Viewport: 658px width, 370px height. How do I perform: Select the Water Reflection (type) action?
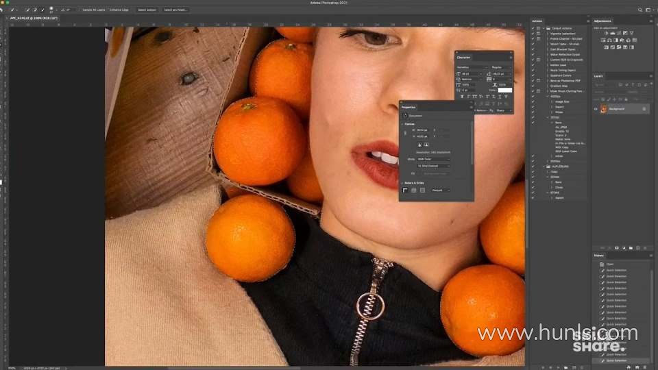565,55
